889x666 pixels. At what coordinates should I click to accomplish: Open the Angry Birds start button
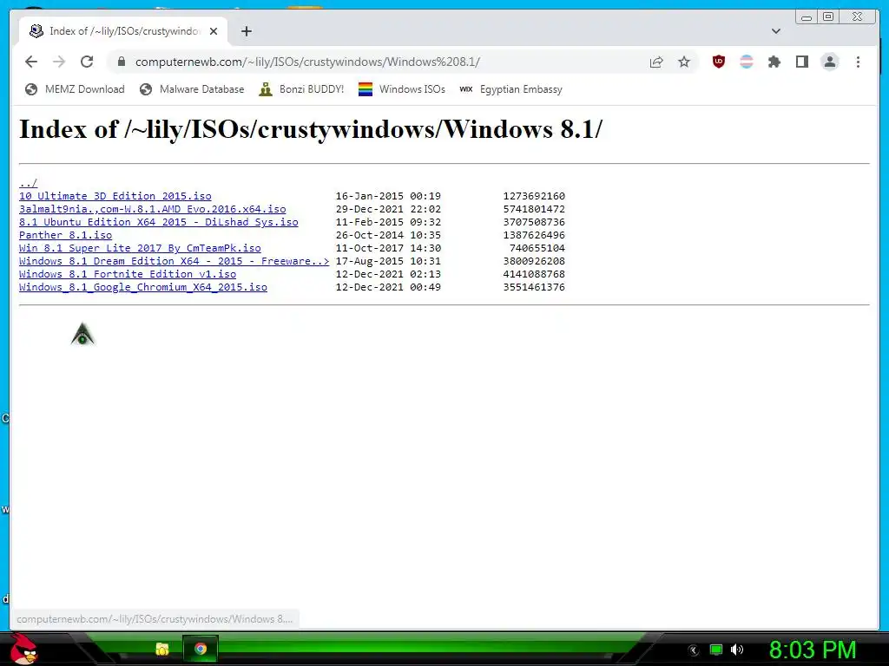pyautogui.click(x=23, y=649)
